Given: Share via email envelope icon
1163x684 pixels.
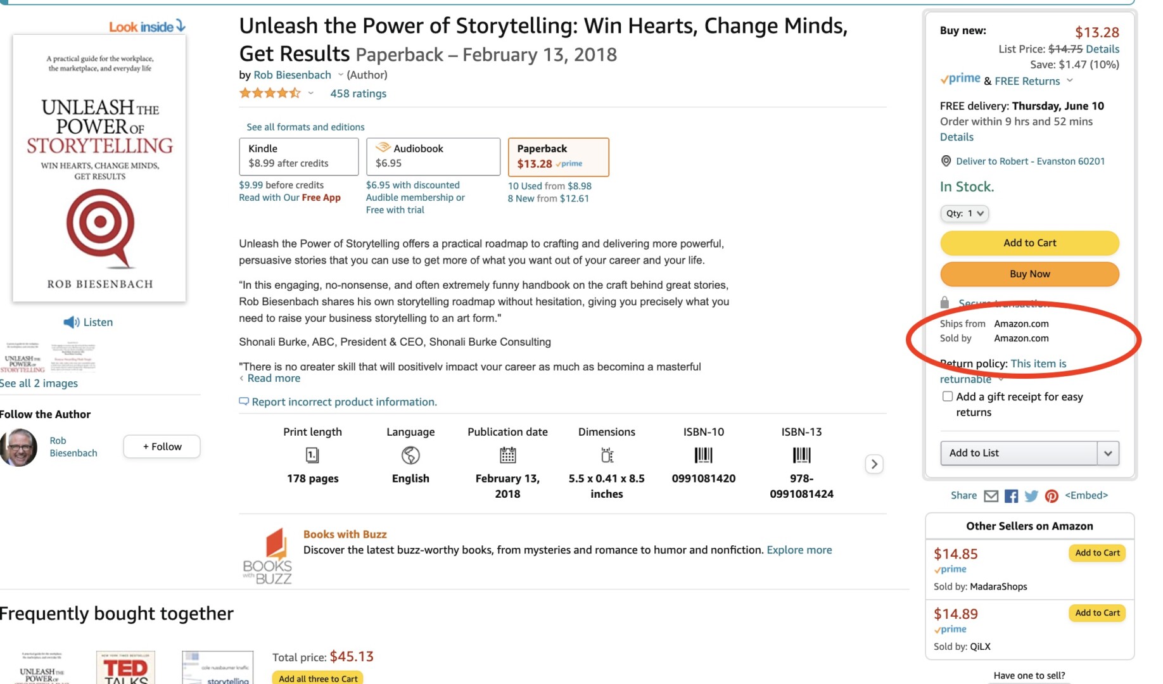Looking at the screenshot, I should click(991, 496).
